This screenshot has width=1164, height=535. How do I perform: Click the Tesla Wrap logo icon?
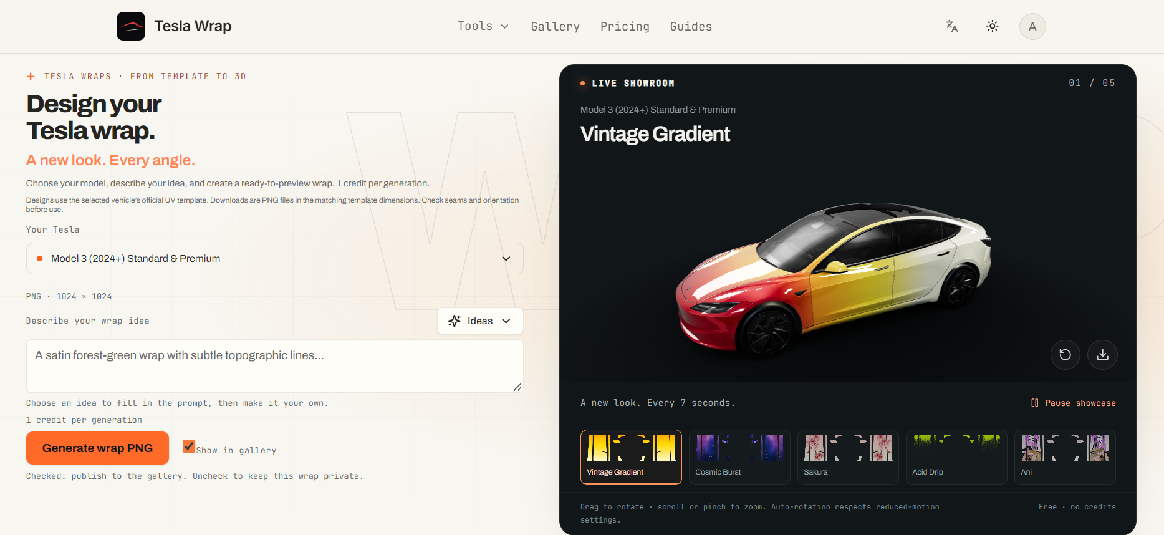131,26
